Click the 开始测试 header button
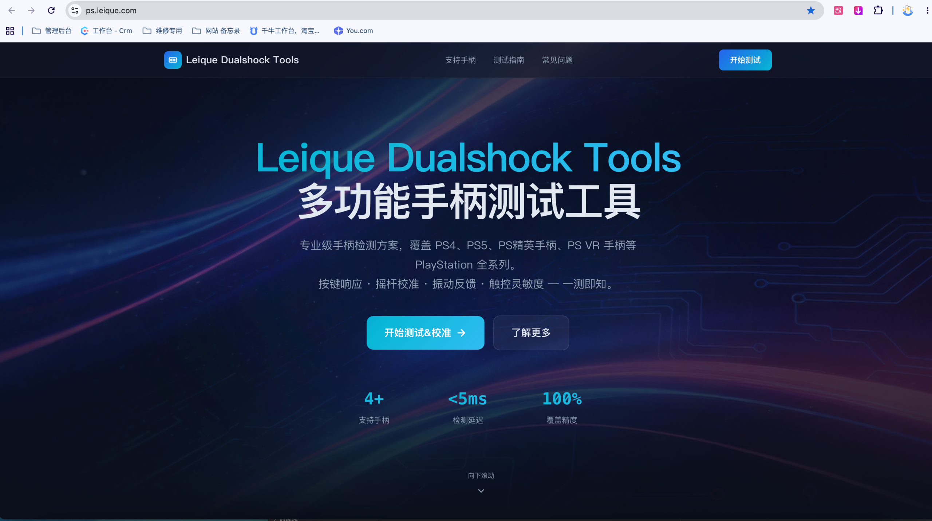 pyautogui.click(x=745, y=60)
